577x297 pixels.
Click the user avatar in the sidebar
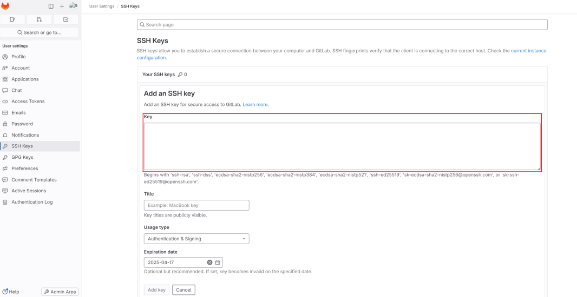74,6
